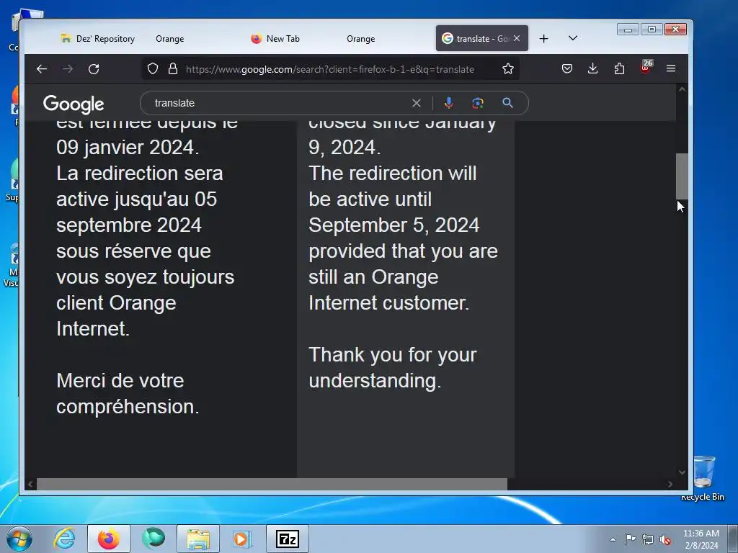The image size is (738, 553).
Task: Go to Google home via the logo
Action: 74,104
